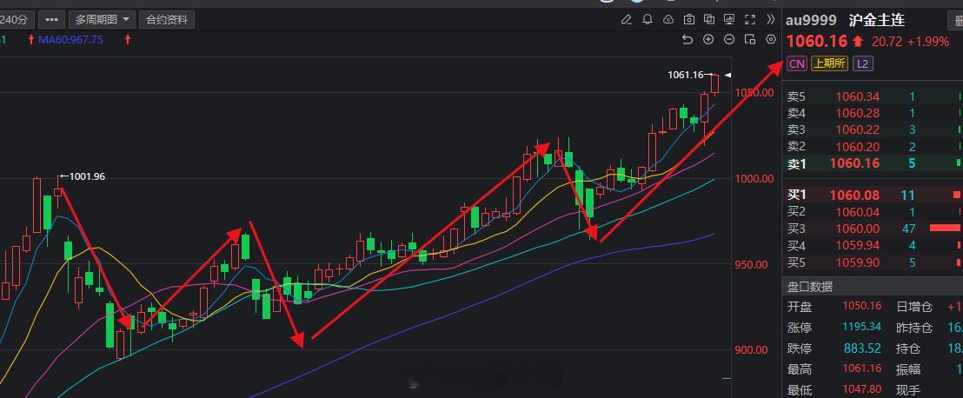Image resolution: width=963 pixels, height=398 pixels.
Task: Select the 卖2 price 1060.20
Action: pyautogui.click(x=857, y=147)
